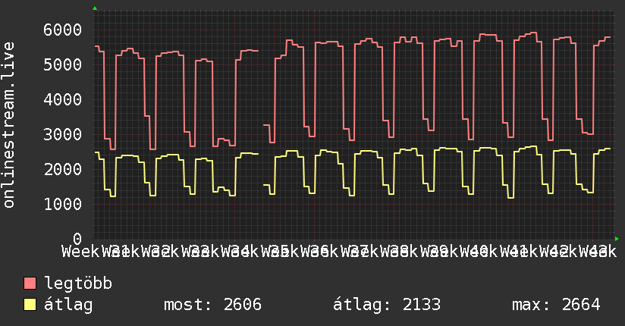Click the 2000 y-axis label
The image size is (625, 326).
tap(63, 169)
